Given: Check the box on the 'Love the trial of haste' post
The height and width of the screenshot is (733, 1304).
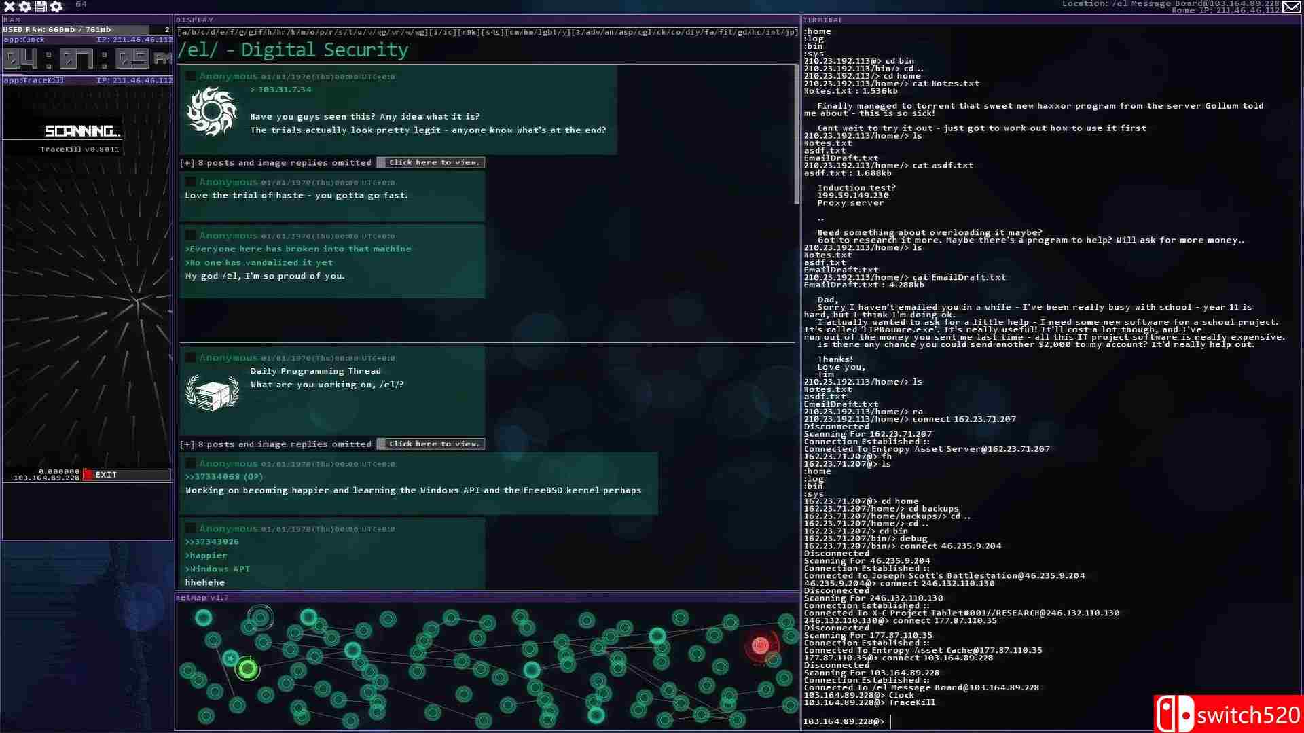Looking at the screenshot, I should pyautogui.click(x=191, y=182).
